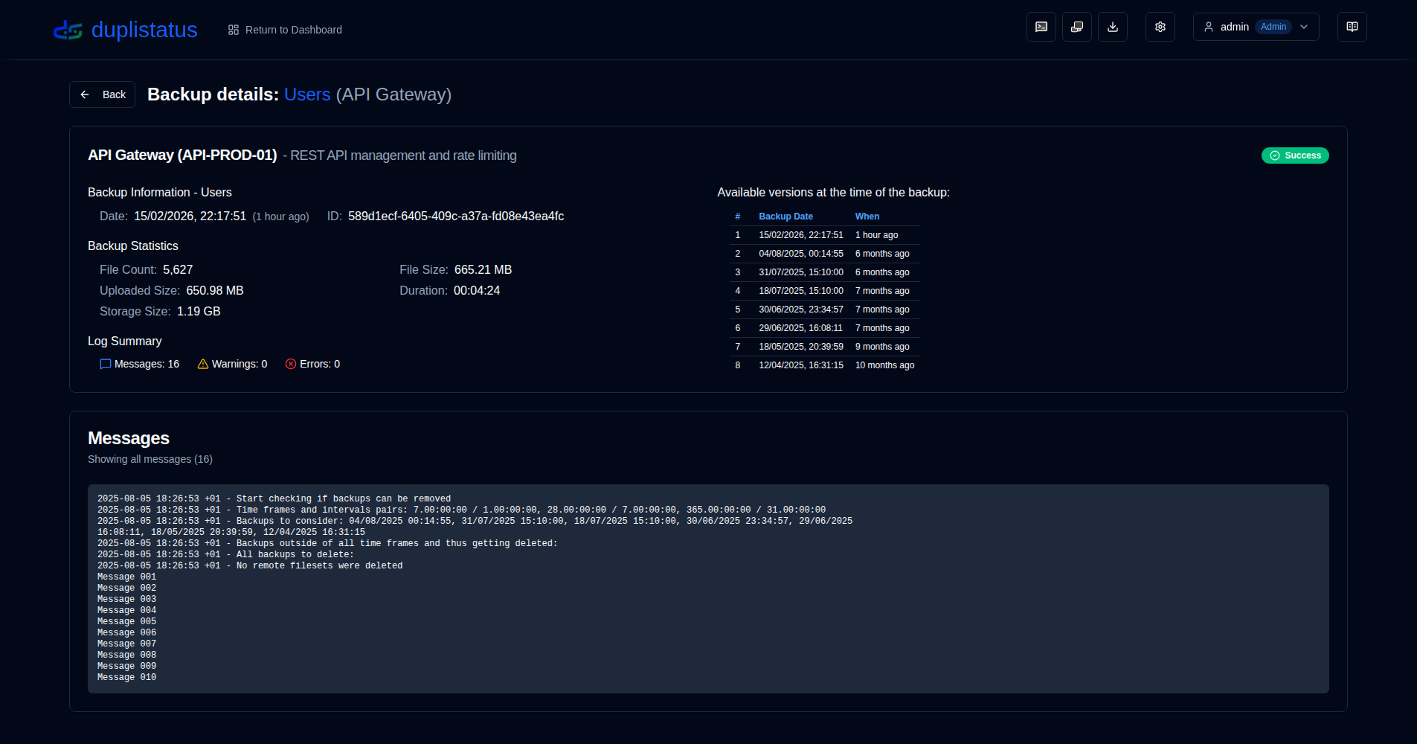Click the Errors circle icon in Log Summary
The image size is (1417, 744).
[x=290, y=364]
